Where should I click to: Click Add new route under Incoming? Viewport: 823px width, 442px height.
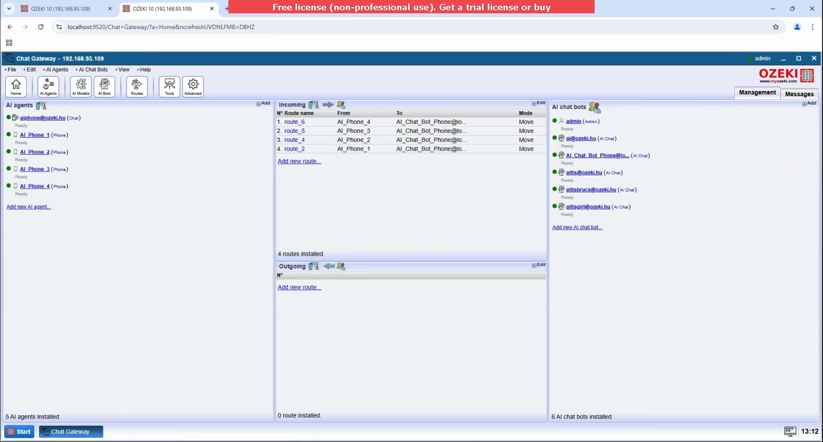click(x=299, y=161)
